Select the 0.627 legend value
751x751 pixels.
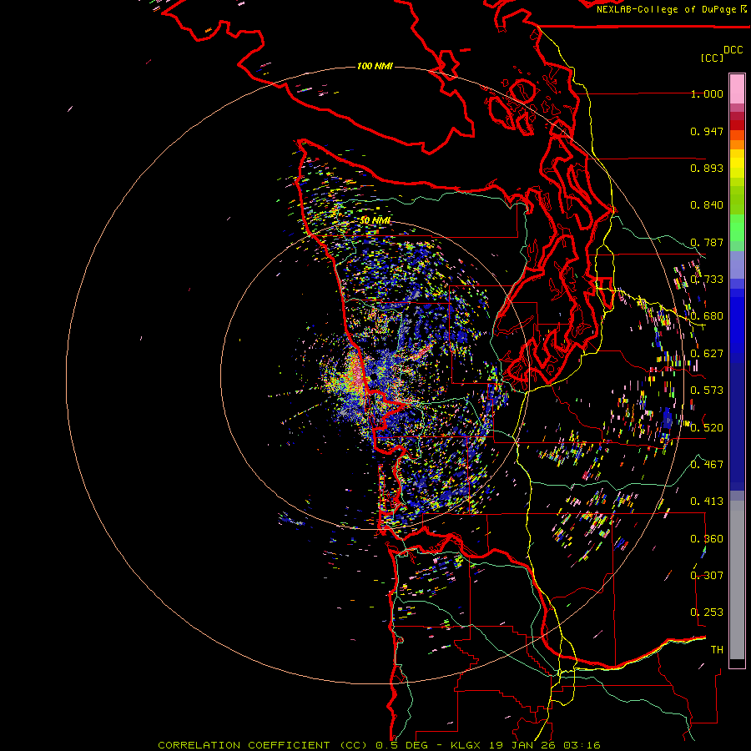coord(707,354)
